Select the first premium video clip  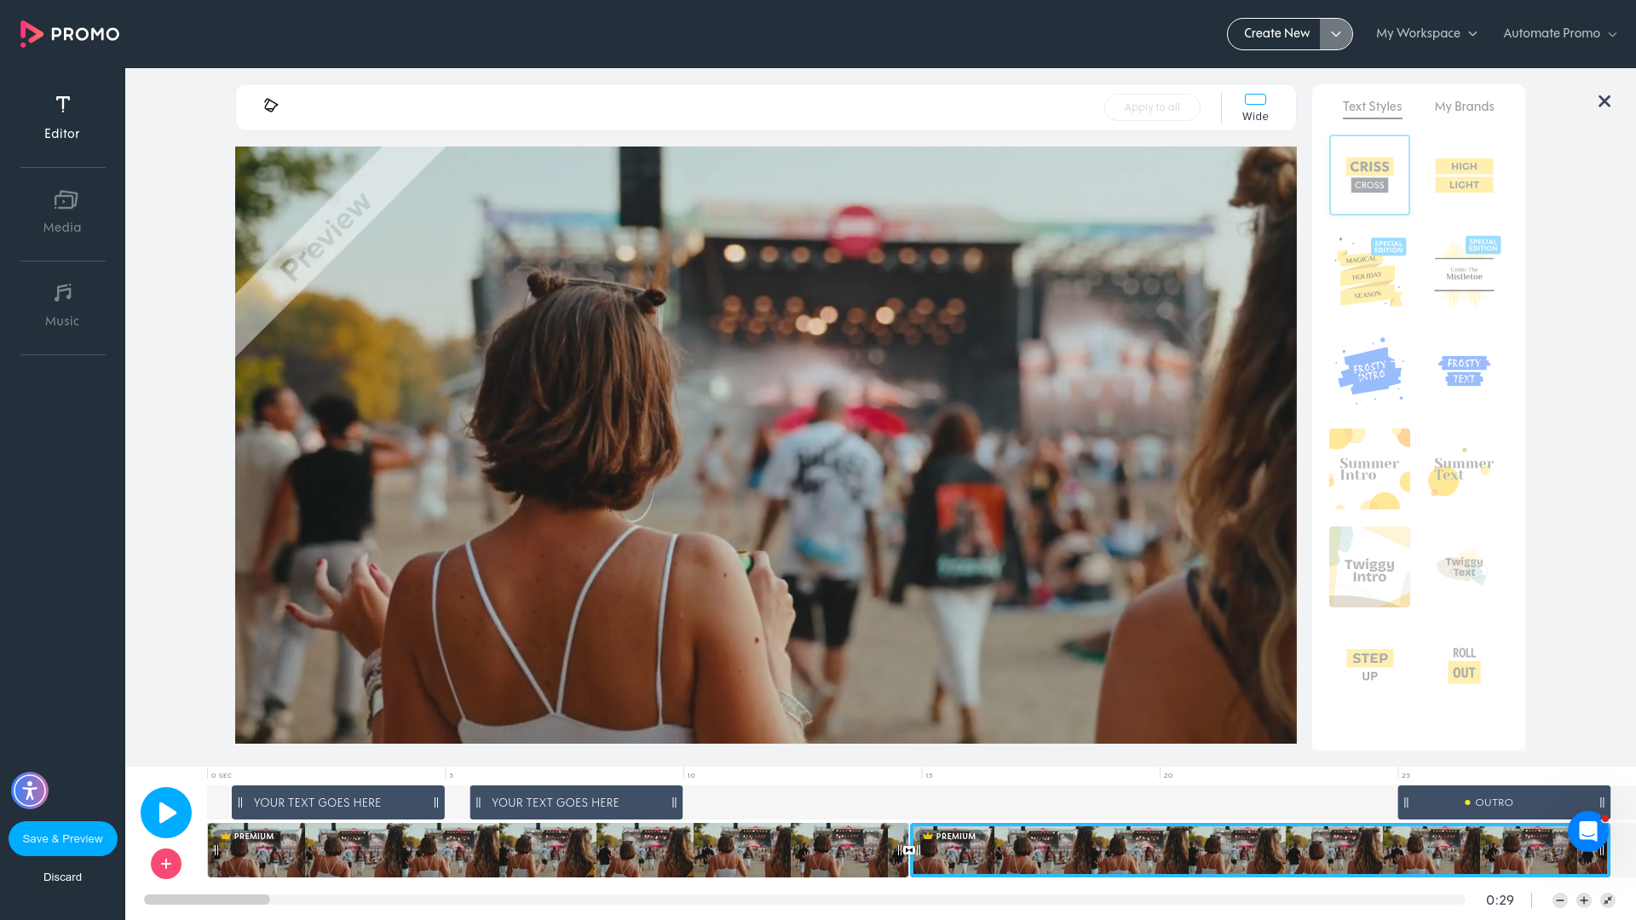(558, 850)
